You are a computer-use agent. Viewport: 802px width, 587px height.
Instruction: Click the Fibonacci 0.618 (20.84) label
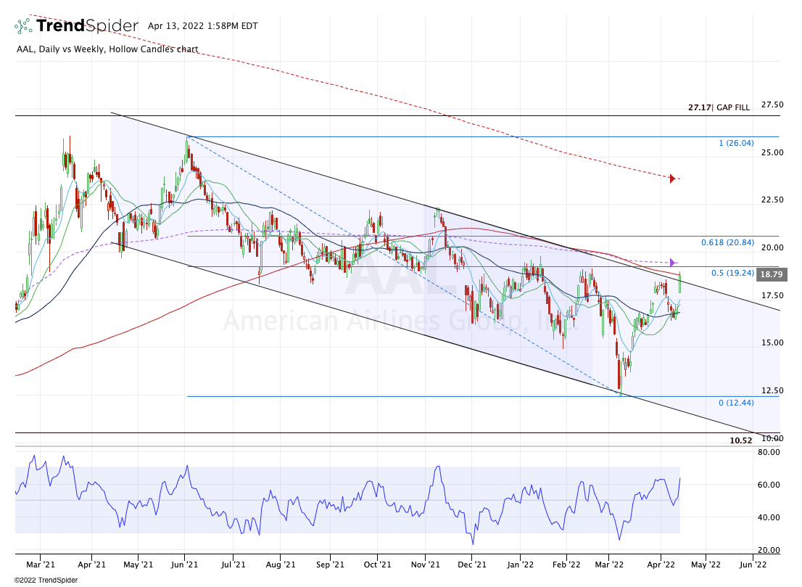[727, 242]
